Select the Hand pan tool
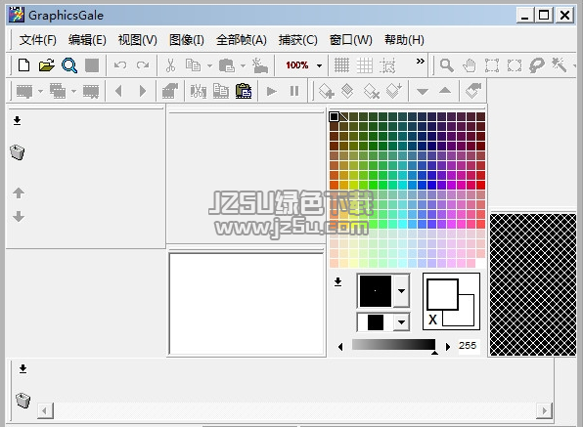 470,65
